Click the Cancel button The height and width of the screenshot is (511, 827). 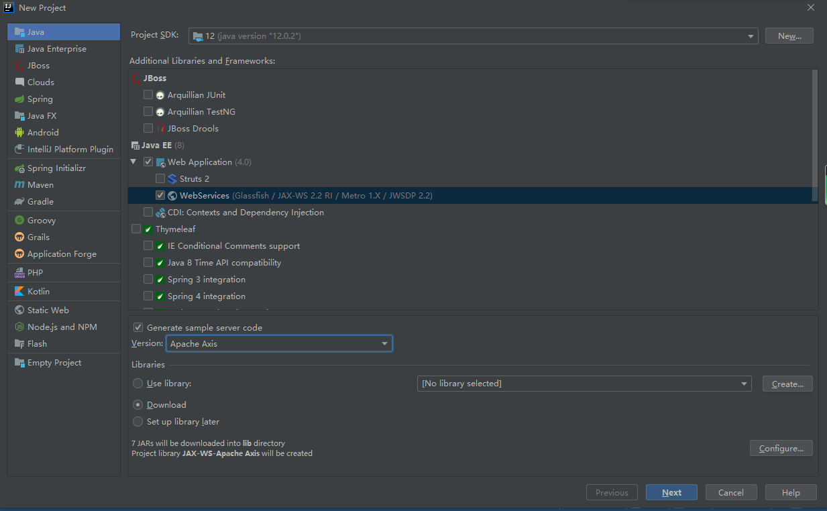click(731, 492)
